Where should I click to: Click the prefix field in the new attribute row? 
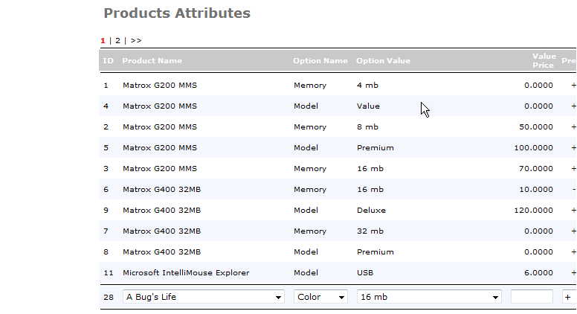pyautogui.click(x=569, y=297)
